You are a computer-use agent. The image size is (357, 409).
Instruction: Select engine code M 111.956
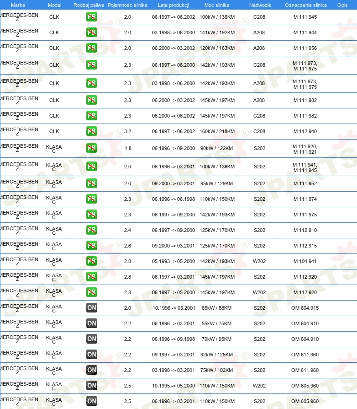[x=305, y=48]
